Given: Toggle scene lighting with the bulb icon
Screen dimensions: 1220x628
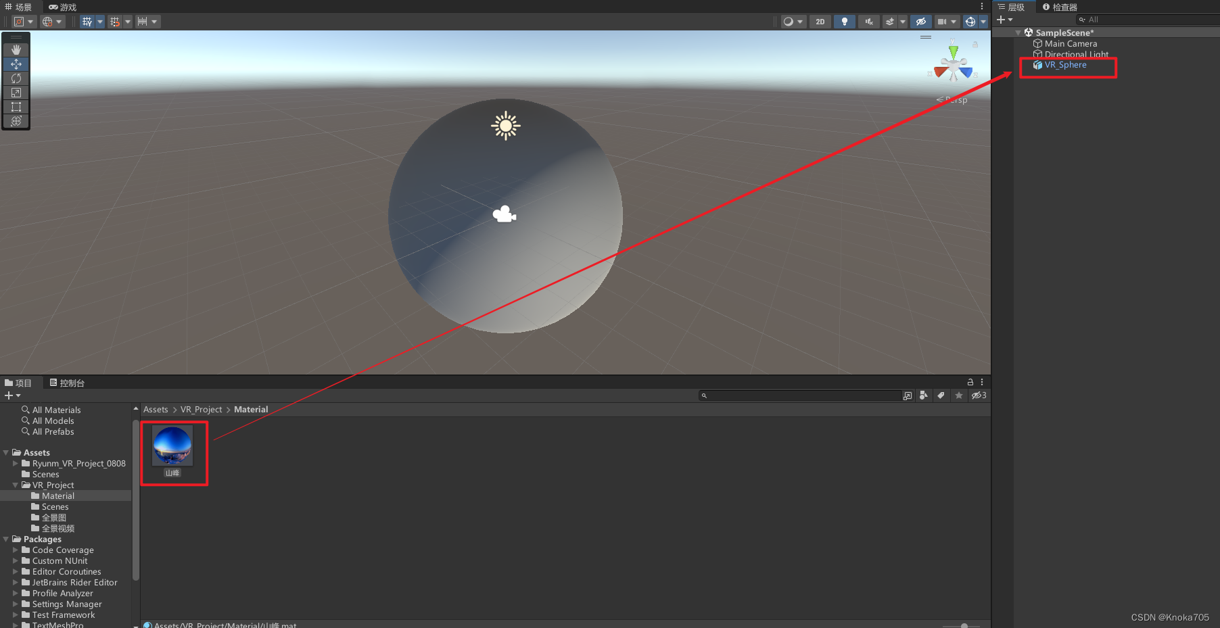Looking at the screenshot, I should [844, 21].
